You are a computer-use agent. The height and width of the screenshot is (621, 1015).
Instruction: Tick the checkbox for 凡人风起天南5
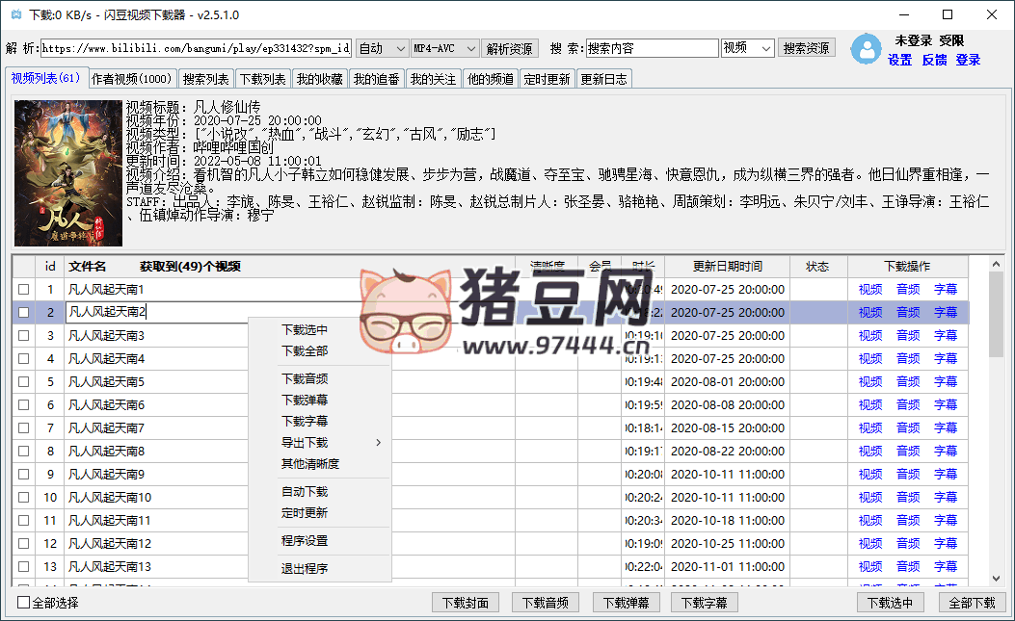pyautogui.click(x=23, y=381)
